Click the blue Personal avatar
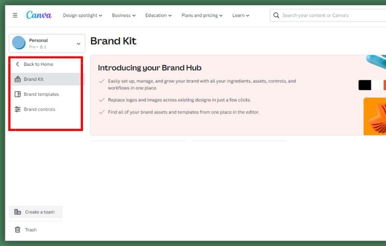This screenshot has height=246, width=386. point(19,43)
